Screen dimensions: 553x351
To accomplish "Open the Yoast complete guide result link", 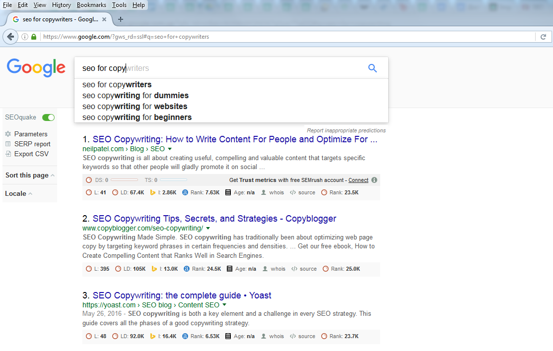I will 182,295.
